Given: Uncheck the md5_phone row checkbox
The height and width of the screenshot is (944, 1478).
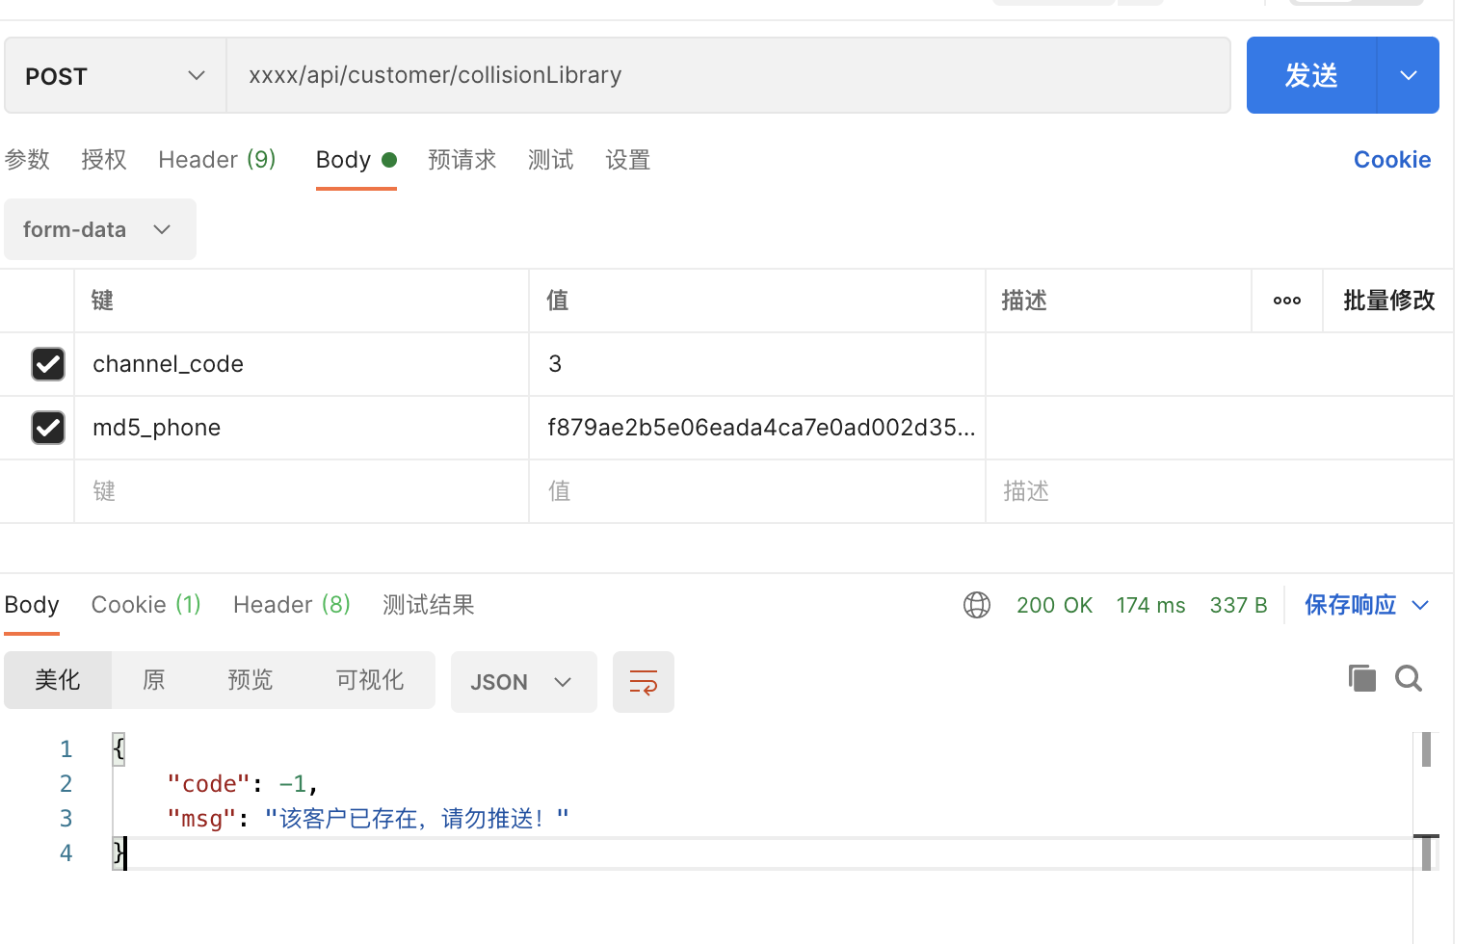Looking at the screenshot, I should (48, 428).
